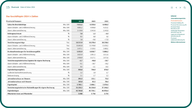192x108 pixels.
Task: Open the hamburger menu icon
Action: click(172, 8)
